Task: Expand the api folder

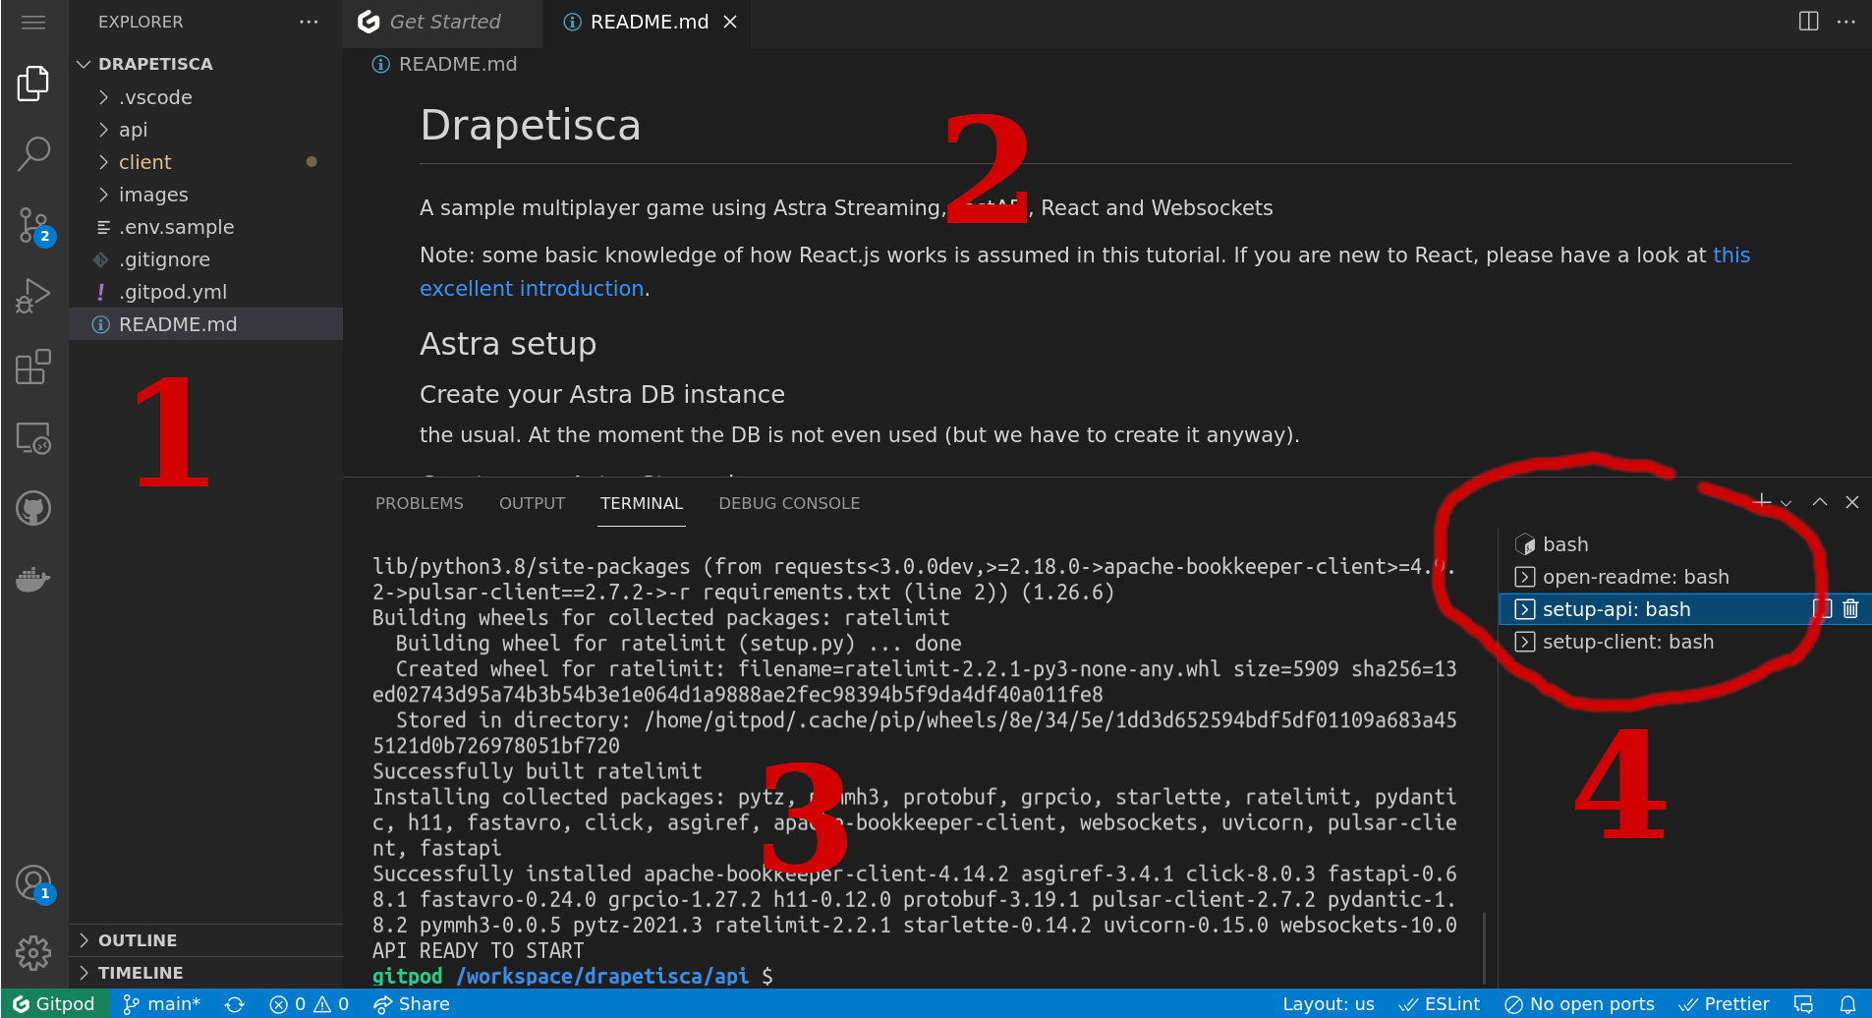Action: 205,130
